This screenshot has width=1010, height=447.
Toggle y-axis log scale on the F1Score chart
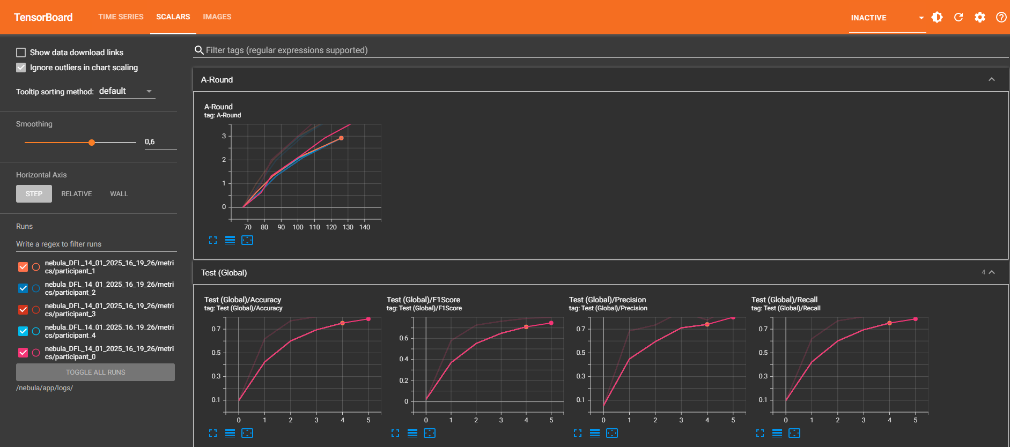click(x=412, y=433)
